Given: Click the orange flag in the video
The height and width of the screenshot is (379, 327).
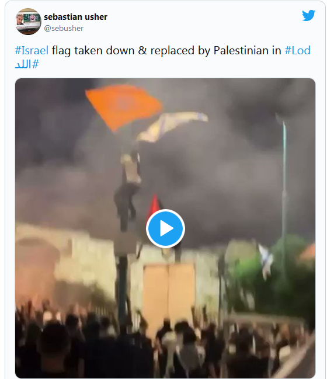Looking at the screenshot, I should (123, 106).
